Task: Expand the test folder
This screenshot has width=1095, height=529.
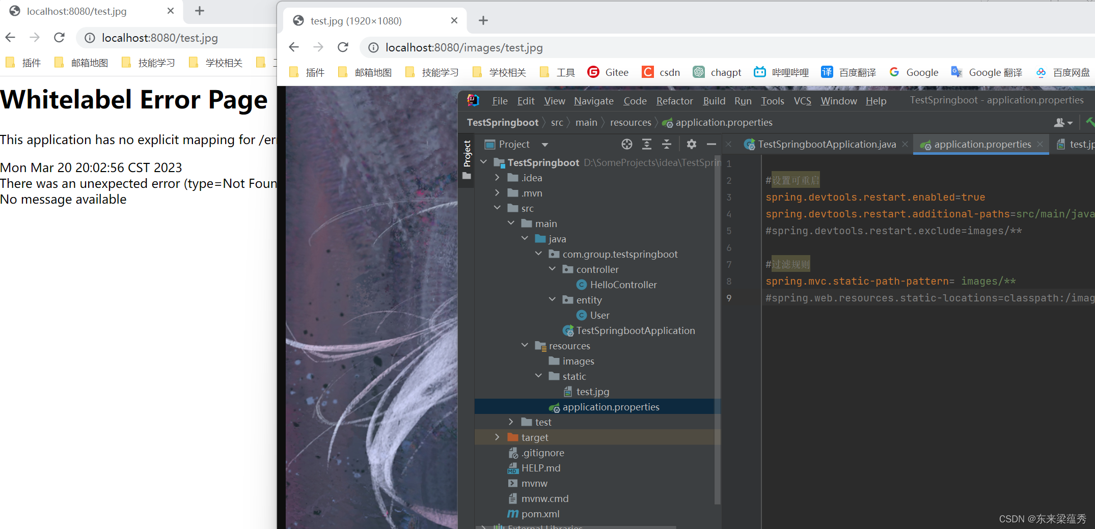Action: point(511,422)
